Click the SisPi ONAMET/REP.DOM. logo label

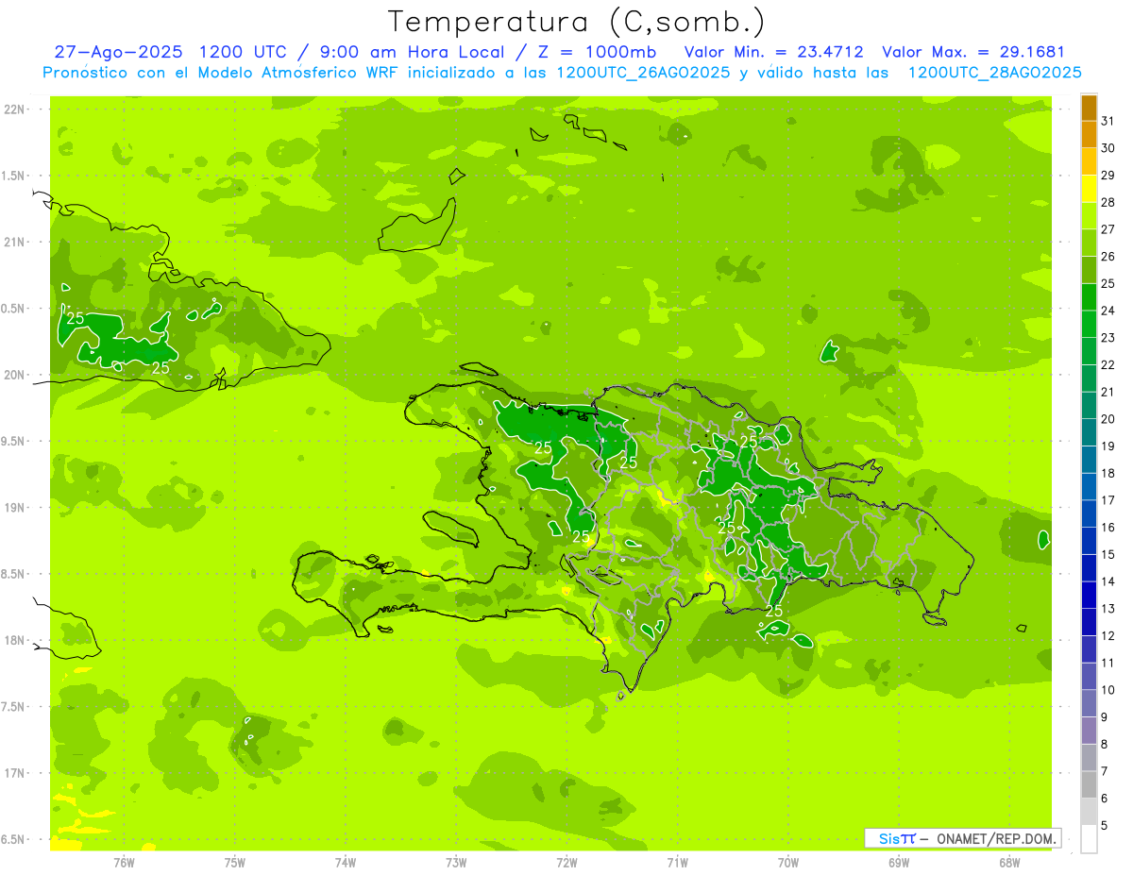[962, 838]
